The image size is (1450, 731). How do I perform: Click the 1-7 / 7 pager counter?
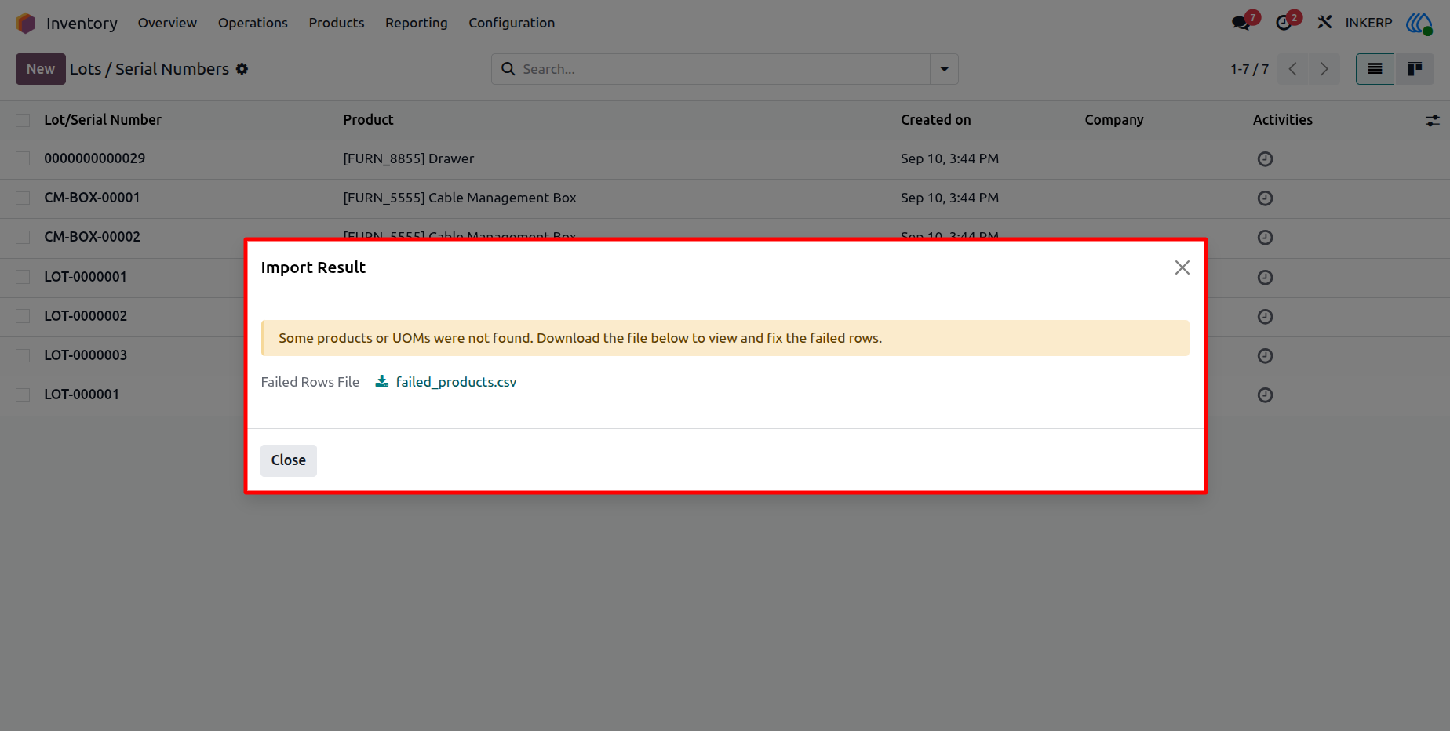[1249, 69]
